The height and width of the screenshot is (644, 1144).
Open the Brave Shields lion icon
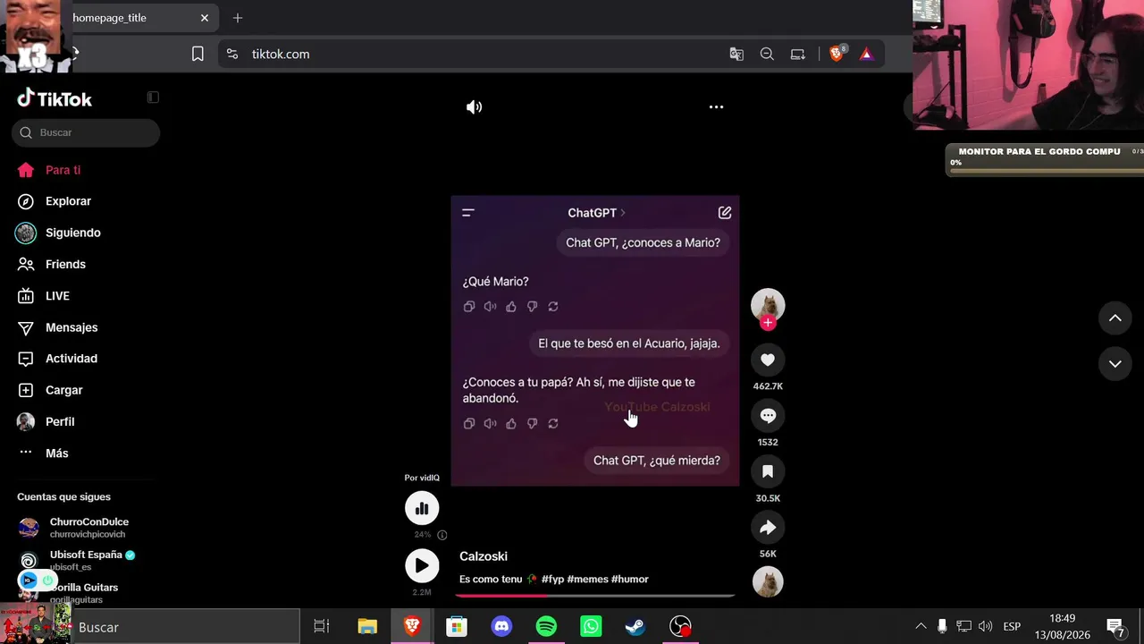pyautogui.click(x=837, y=54)
